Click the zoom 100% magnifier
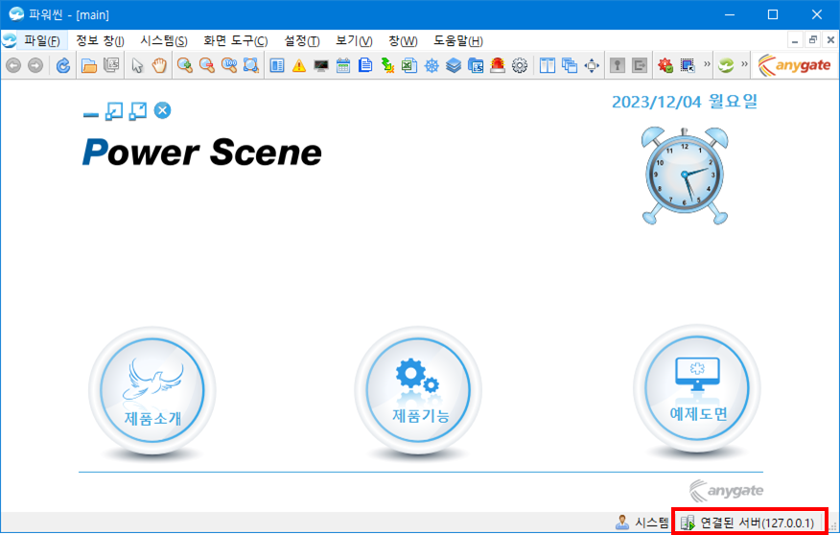Image resolution: width=840 pixels, height=535 pixels. 229,65
